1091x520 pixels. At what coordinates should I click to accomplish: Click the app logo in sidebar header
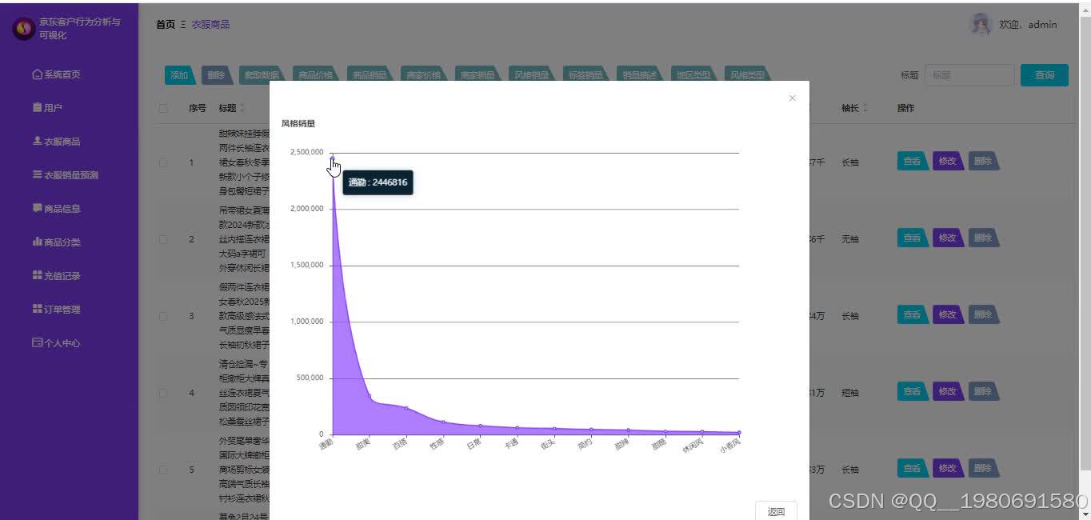pyautogui.click(x=24, y=29)
